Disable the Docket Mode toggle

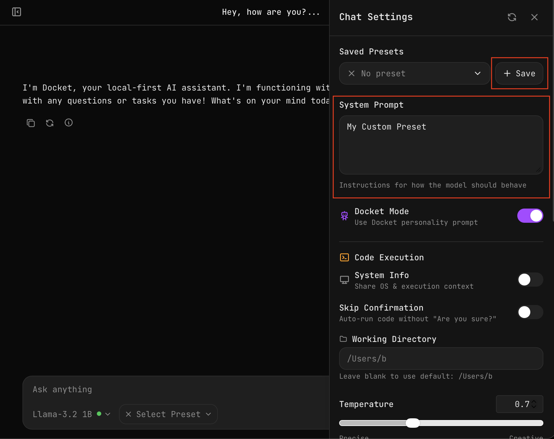coord(530,216)
